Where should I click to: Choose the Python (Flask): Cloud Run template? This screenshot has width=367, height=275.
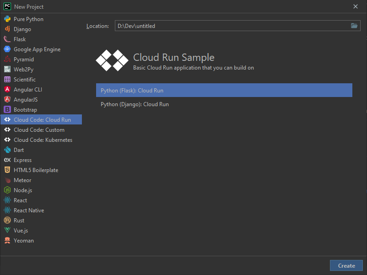pos(224,90)
